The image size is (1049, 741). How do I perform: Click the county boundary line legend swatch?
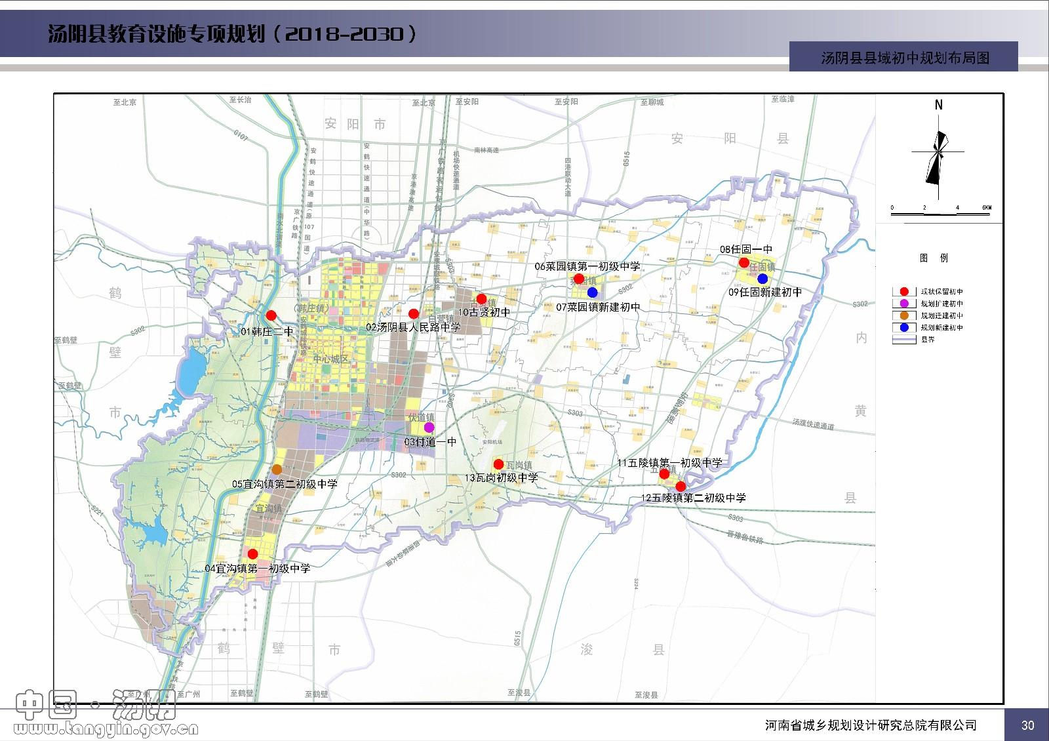905,339
